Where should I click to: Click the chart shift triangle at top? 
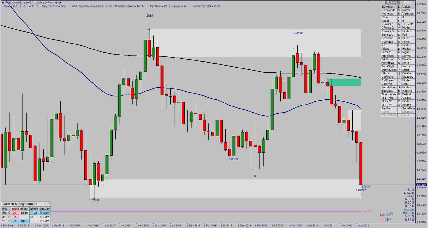point(370,1)
